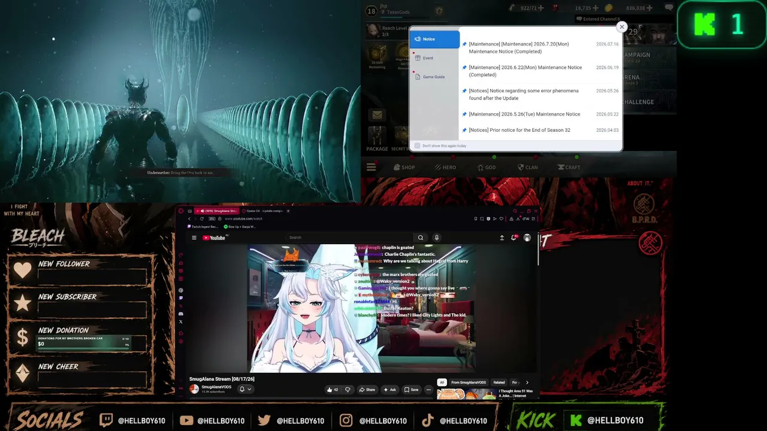This screenshot has height=431, width=767.
Task: Add stamina next to 922/71 with plus
Action: click(x=541, y=8)
